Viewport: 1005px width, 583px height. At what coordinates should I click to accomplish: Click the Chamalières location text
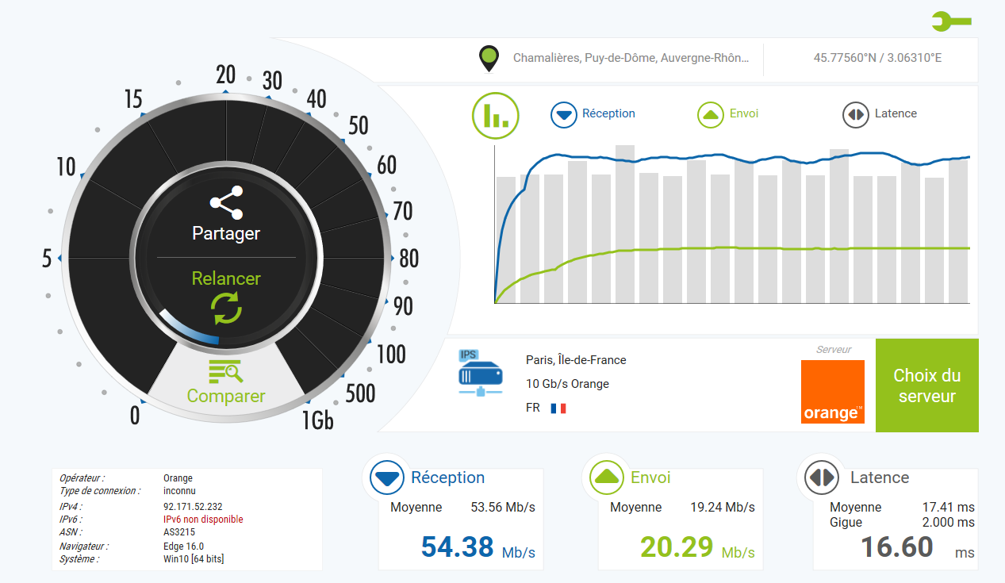coord(631,58)
